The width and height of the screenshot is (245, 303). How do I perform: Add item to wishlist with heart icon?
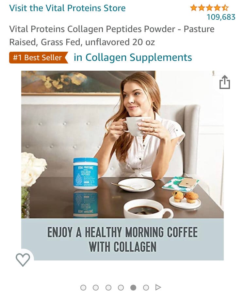tap(23, 260)
